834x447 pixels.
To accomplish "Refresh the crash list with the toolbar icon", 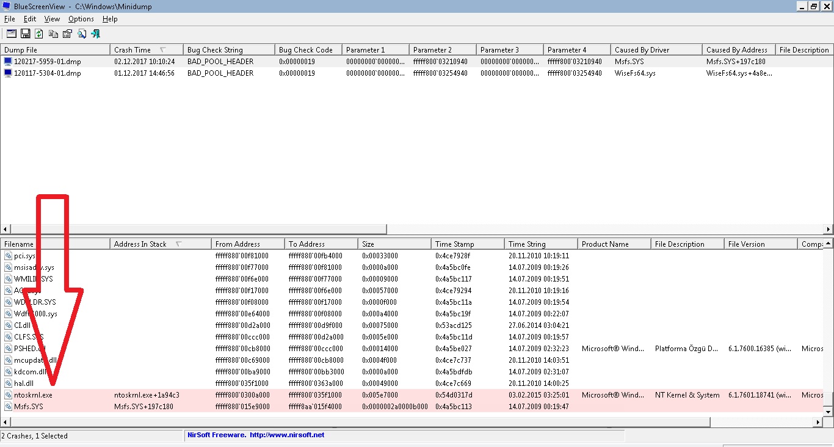I will (39, 34).
